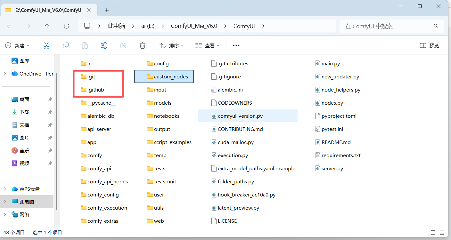Expand the WPS云盘 tree node
This screenshot has width=451, height=240.
pos(5,189)
